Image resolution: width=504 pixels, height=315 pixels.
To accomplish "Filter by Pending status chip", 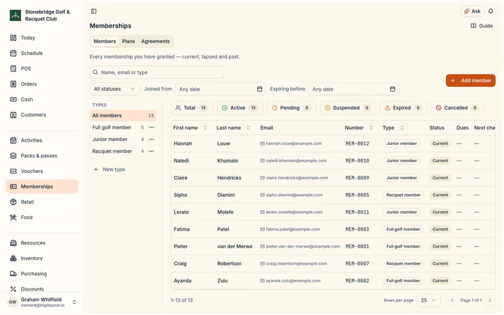I will tap(292, 108).
